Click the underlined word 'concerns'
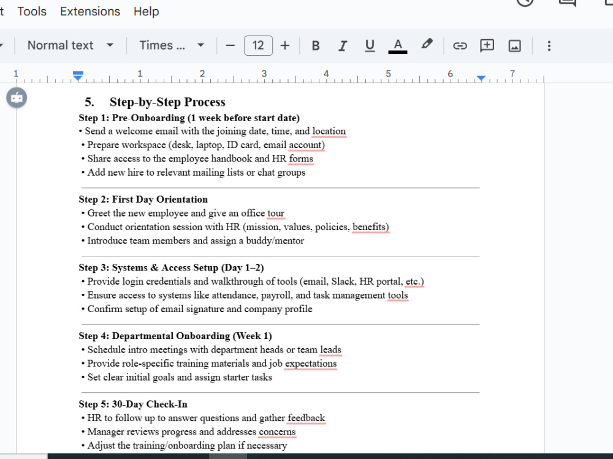This screenshot has height=459, width=613. [277, 431]
